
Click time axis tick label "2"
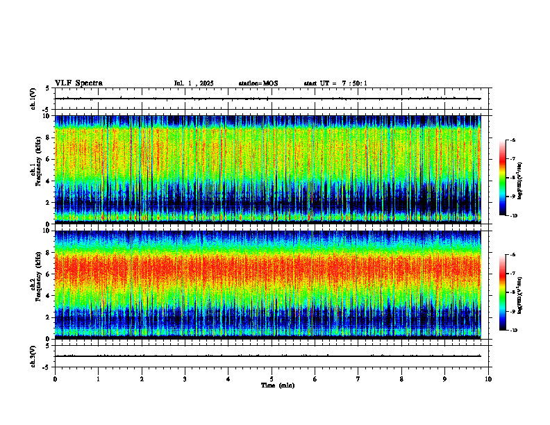pyautogui.click(x=142, y=379)
